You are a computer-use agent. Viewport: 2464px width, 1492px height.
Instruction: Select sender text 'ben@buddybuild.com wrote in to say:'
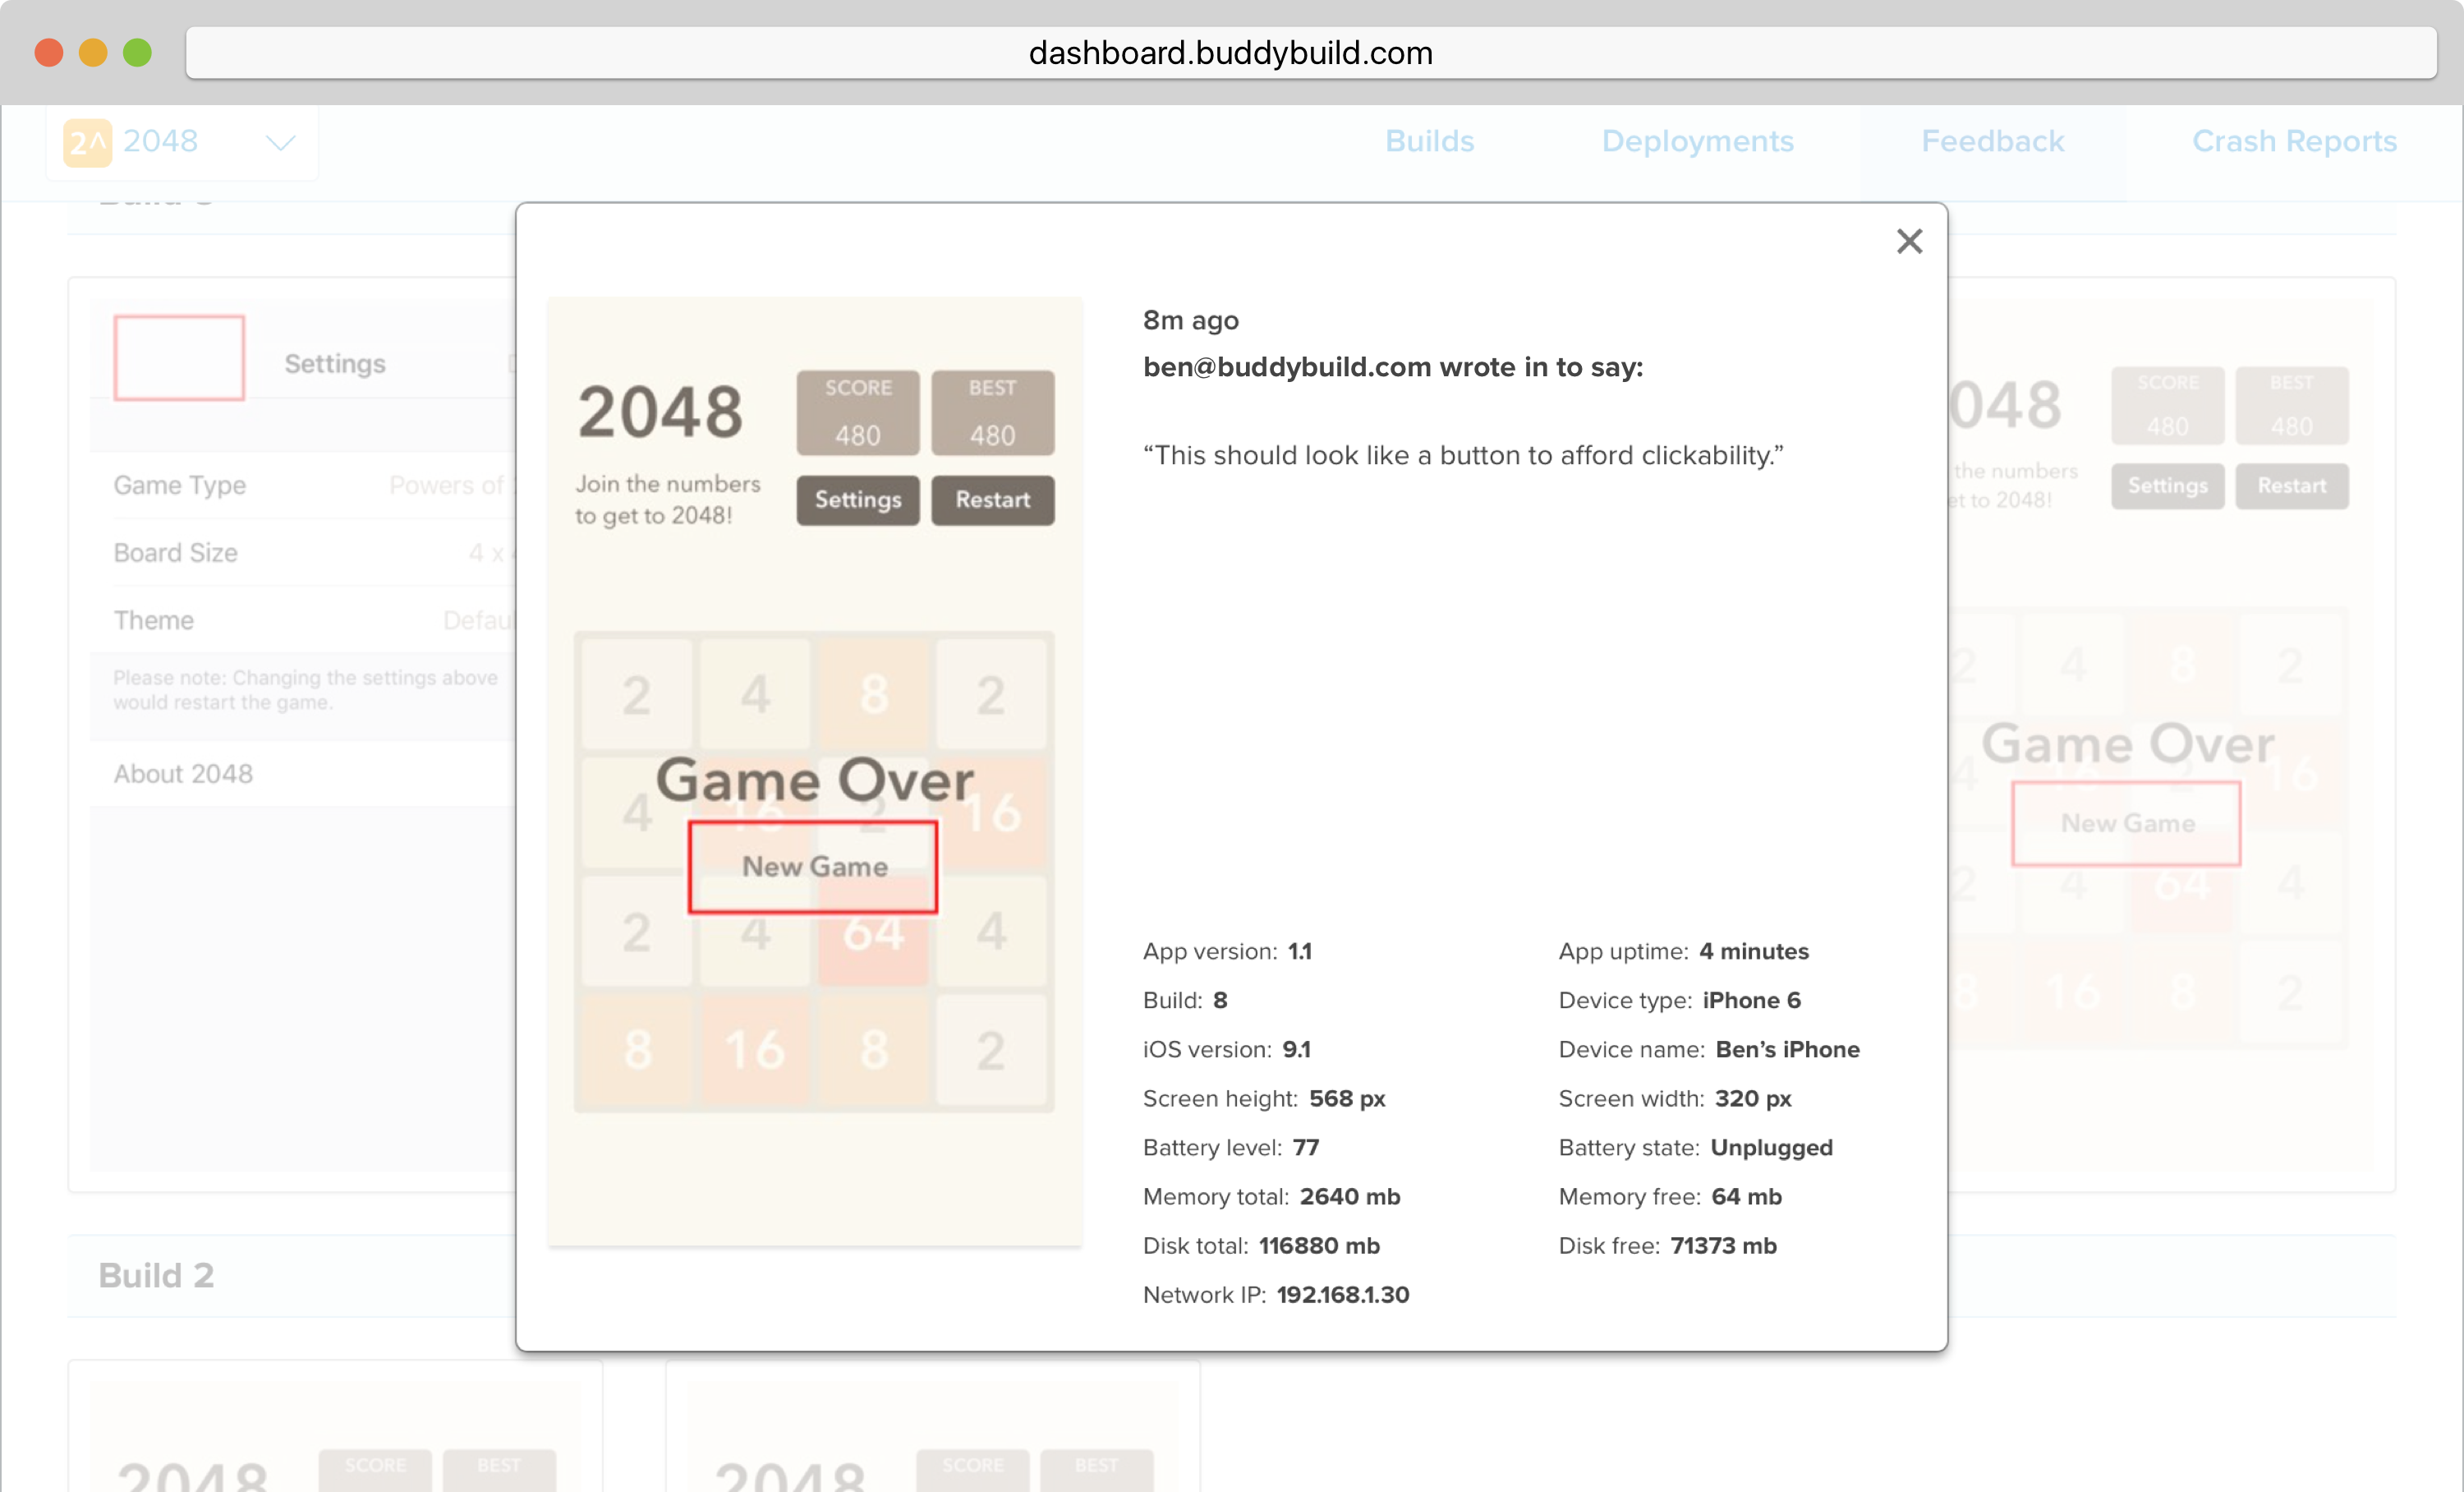1393,367
